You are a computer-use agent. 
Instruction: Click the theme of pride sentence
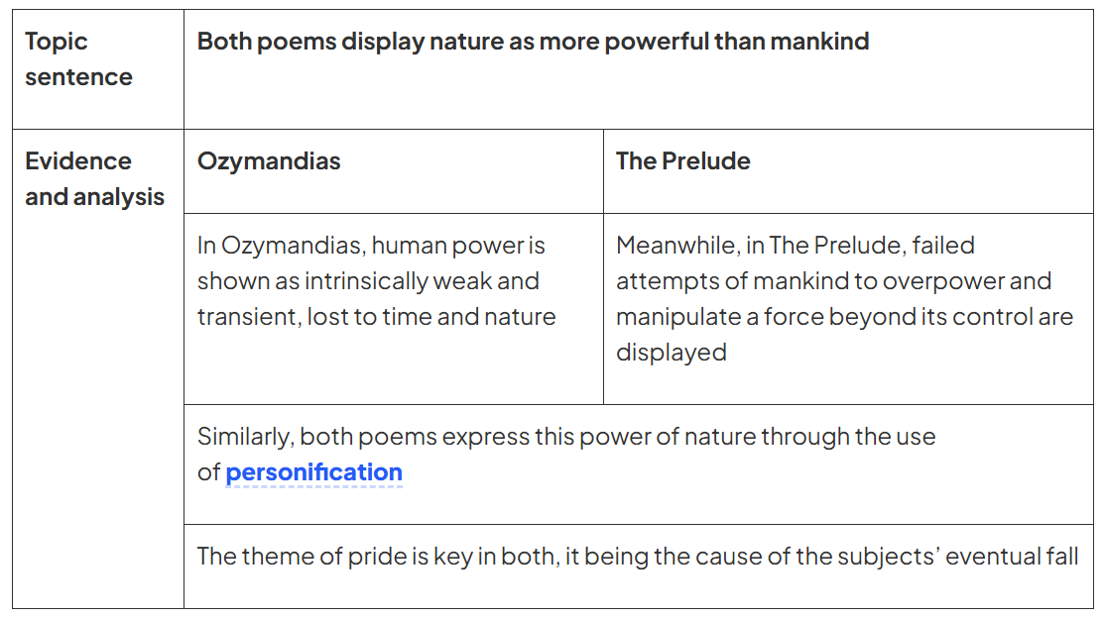point(637,557)
